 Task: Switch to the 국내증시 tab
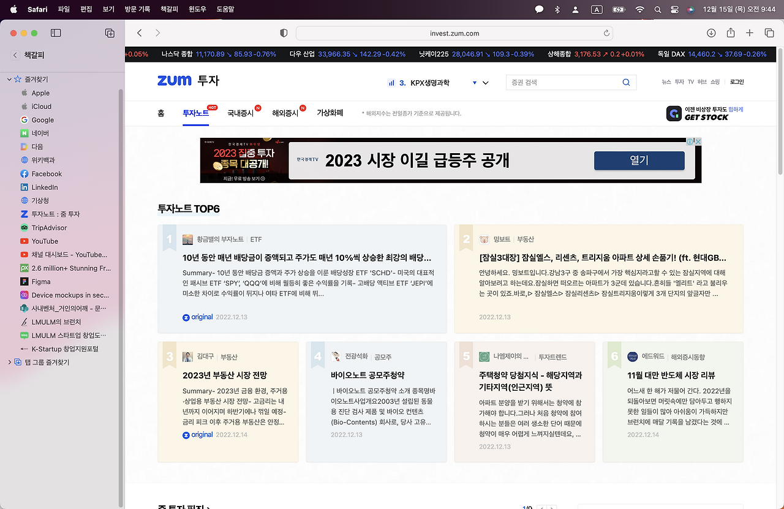(240, 113)
